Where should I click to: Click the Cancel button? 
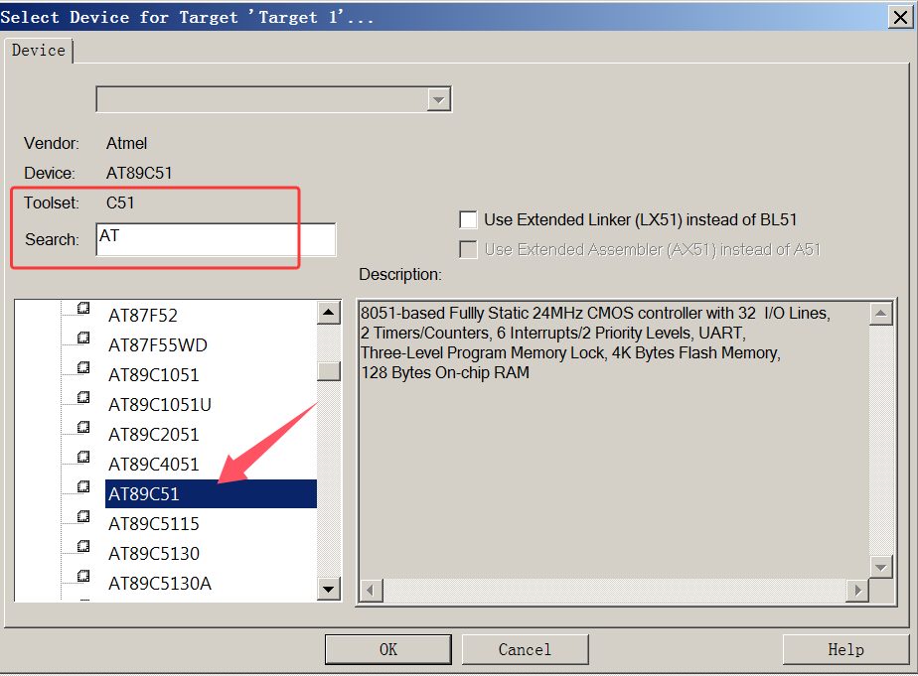point(526,649)
